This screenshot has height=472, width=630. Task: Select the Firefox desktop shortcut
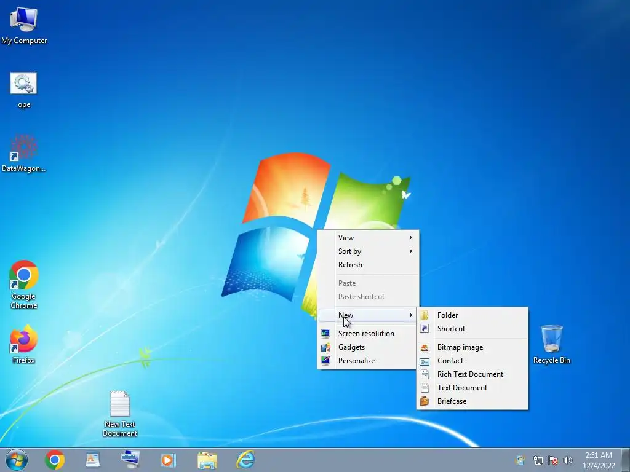(x=24, y=344)
